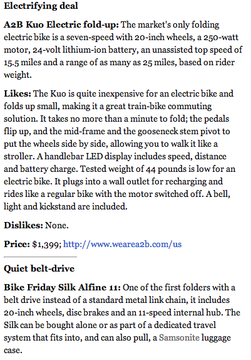The image size is (251, 360).
Task: Click the bold 'Likes:' label
Action: pyautogui.click(x=18, y=93)
